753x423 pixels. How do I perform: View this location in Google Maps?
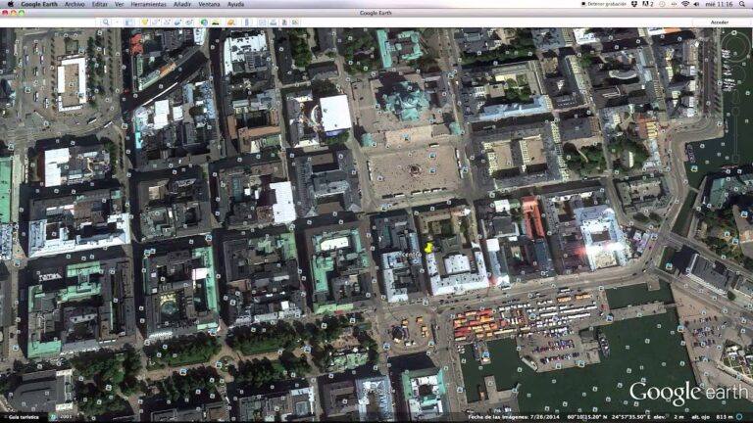pyautogui.click(x=295, y=23)
